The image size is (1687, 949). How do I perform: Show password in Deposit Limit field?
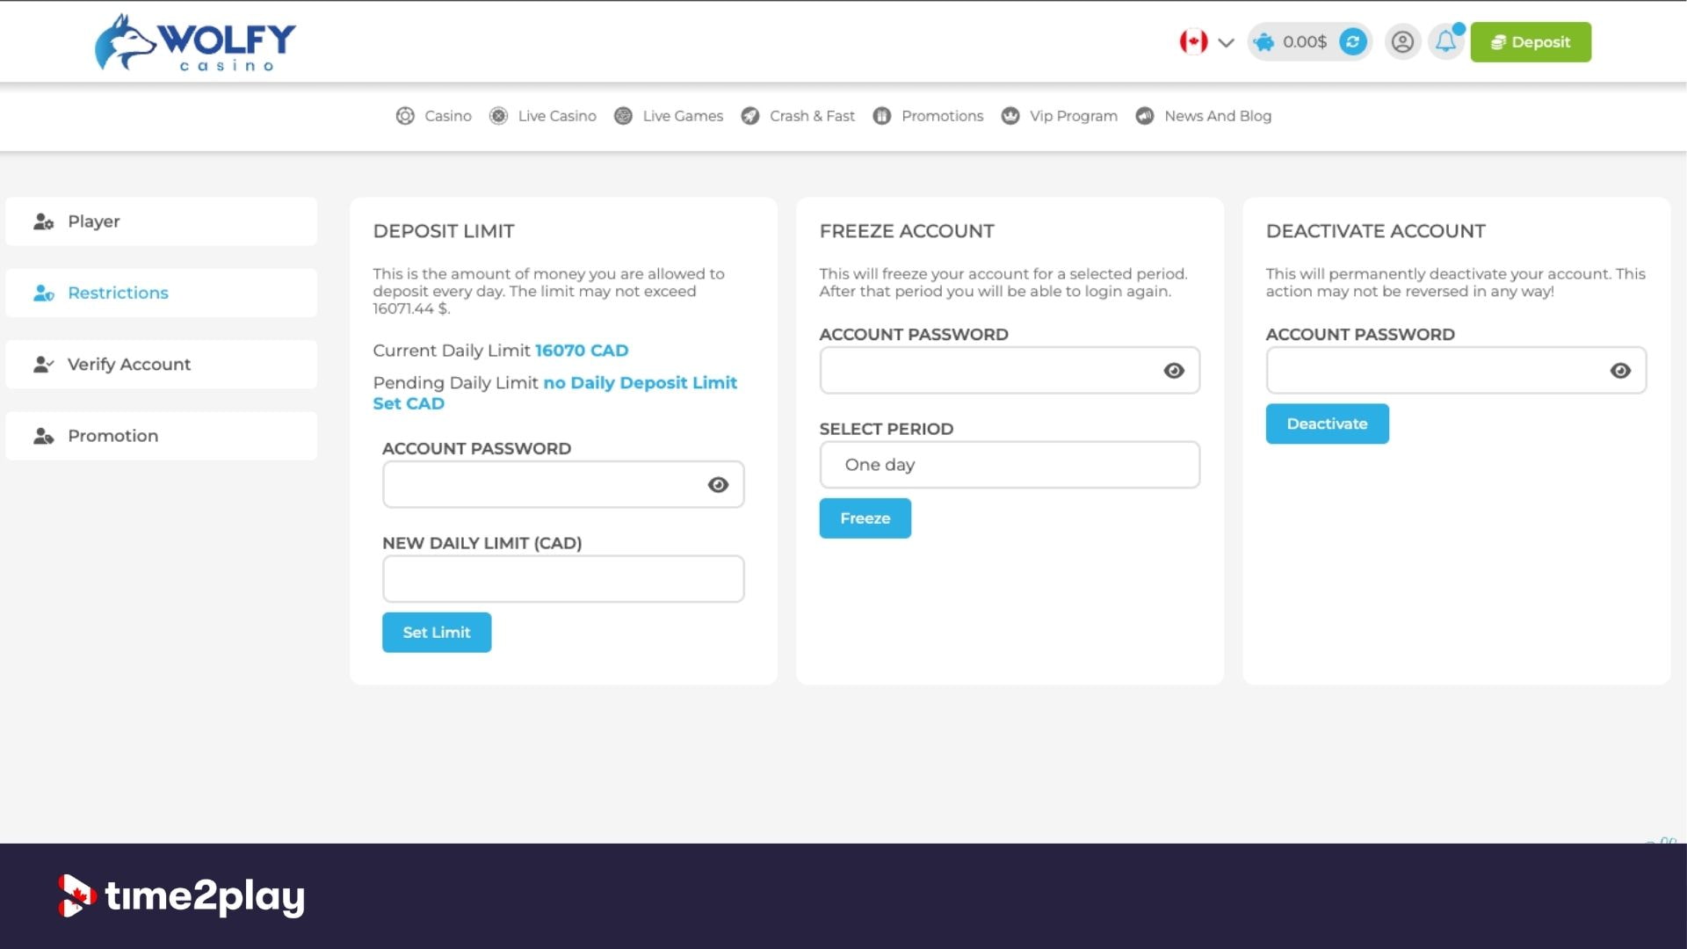click(718, 485)
